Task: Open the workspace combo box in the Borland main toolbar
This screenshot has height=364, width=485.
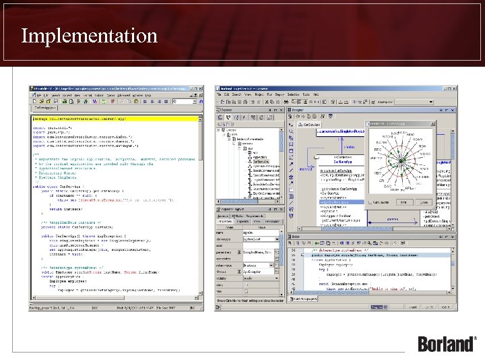Action: (x=414, y=102)
